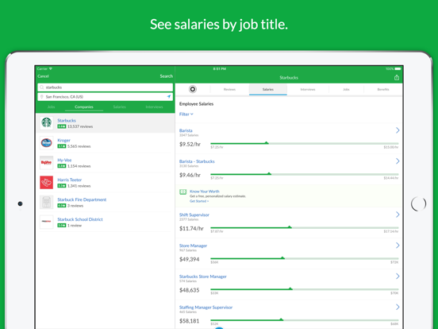This screenshot has width=438, height=329.
Task: Select the Salaries search tab in left panel
Action: (x=120, y=106)
